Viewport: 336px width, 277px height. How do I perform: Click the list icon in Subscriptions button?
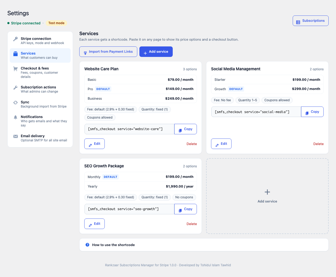(298, 22)
